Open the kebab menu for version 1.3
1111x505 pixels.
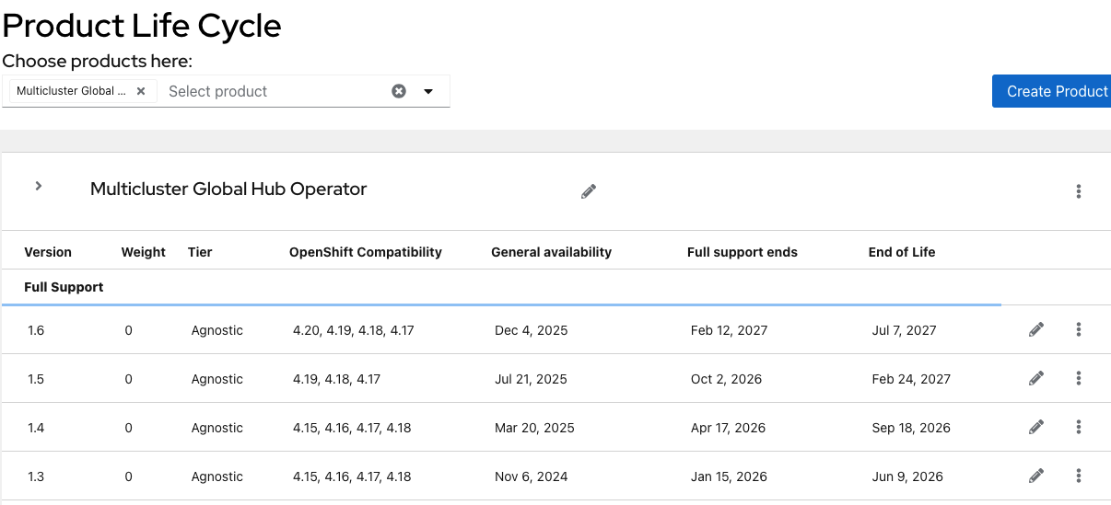click(x=1079, y=476)
